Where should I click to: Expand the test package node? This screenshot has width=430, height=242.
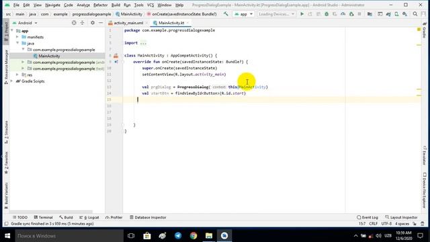[x=23, y=69]
